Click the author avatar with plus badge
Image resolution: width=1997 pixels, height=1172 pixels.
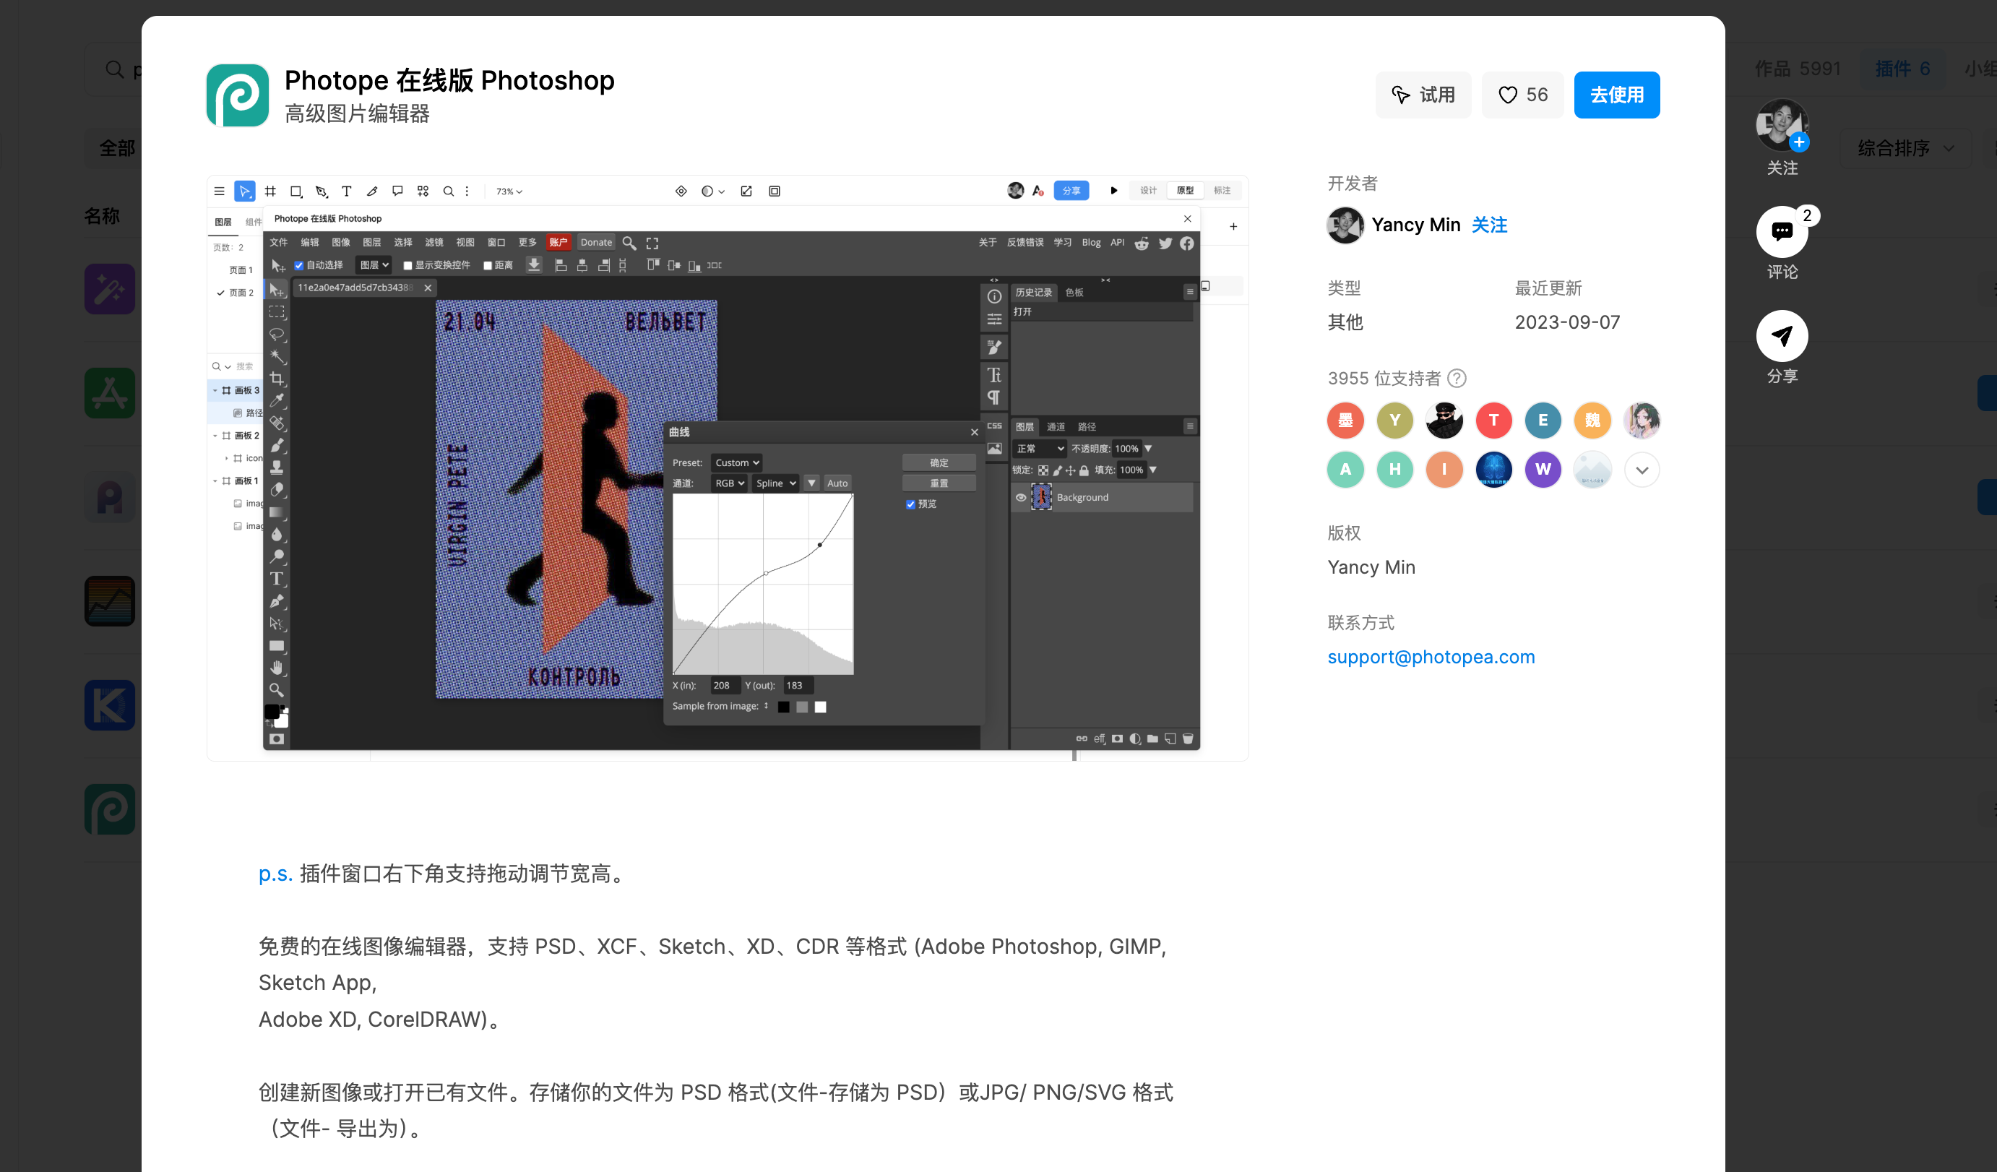point(1782,124)
